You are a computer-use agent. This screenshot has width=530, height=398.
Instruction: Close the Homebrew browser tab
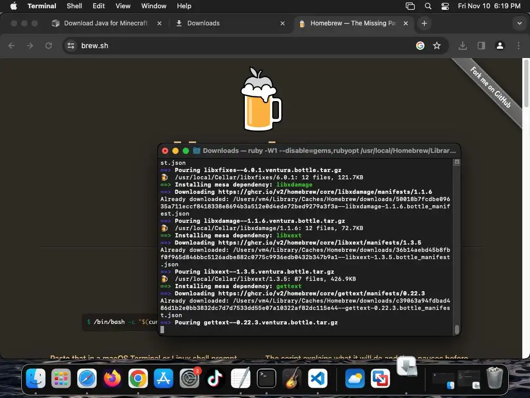coord(406,23)
